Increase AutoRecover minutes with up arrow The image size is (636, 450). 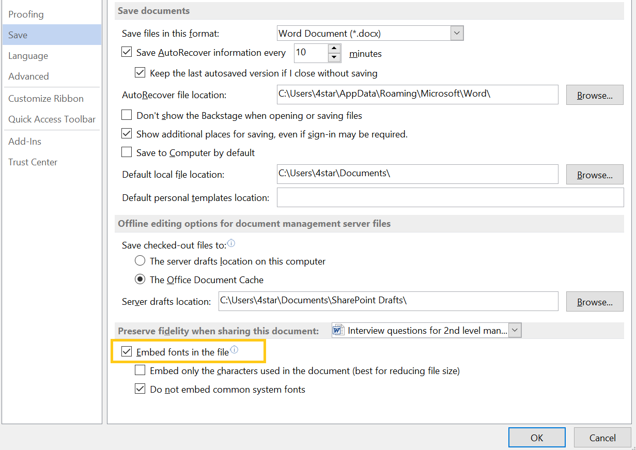(335, 48)
